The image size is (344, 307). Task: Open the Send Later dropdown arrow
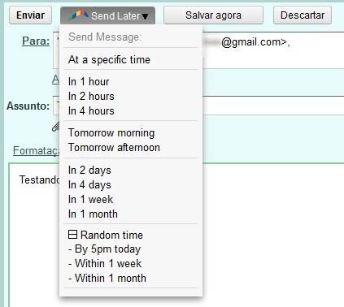pos(146,16)
